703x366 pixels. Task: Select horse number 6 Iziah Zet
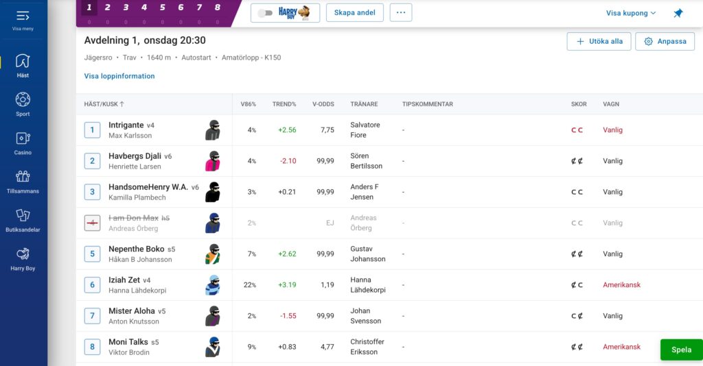[93, 284]
